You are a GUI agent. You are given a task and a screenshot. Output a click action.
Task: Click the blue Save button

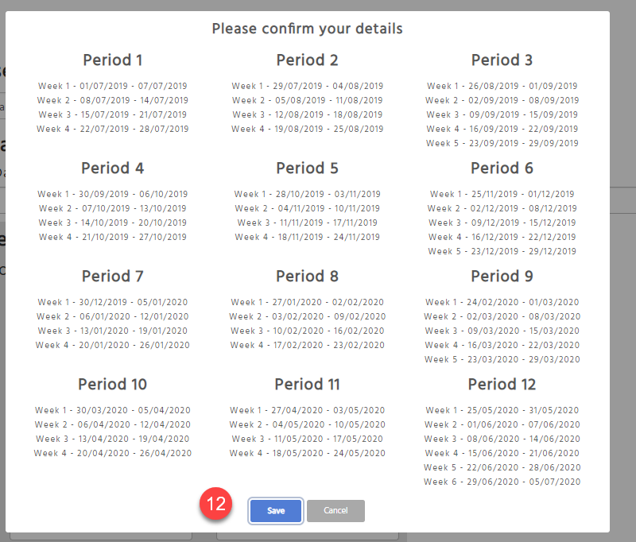(276, 511)
